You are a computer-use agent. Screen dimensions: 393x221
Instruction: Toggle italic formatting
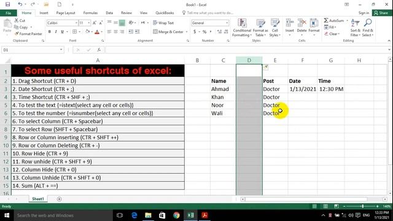[x=56, y=31]
